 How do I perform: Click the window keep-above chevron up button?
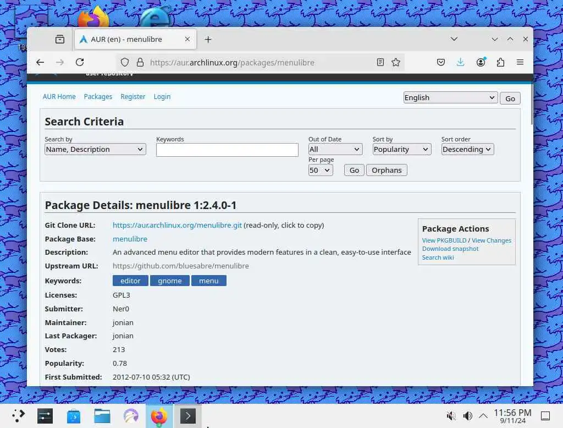click(x=510, y=39)
